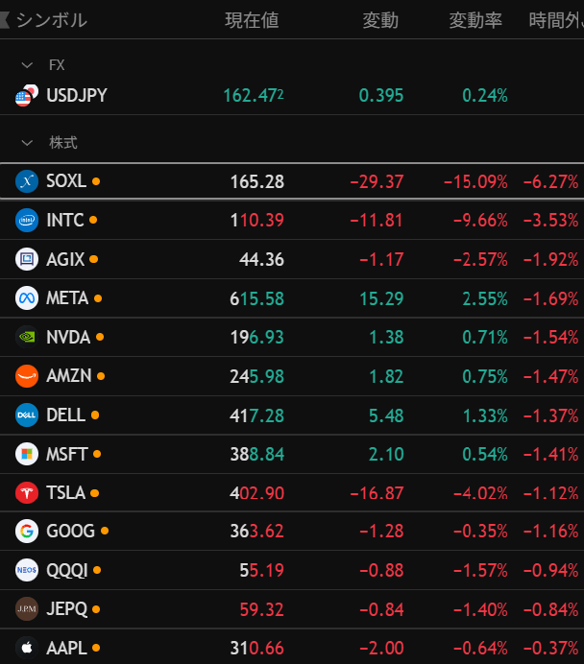The height and width of the screenshot is (664, 584).
Task: Click the orange status dot beside TSLA
Action: pos(95,493)
